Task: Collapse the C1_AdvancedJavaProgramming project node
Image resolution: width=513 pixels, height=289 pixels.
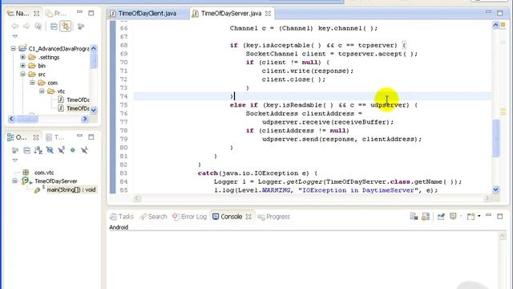Action: coord(13,48)
